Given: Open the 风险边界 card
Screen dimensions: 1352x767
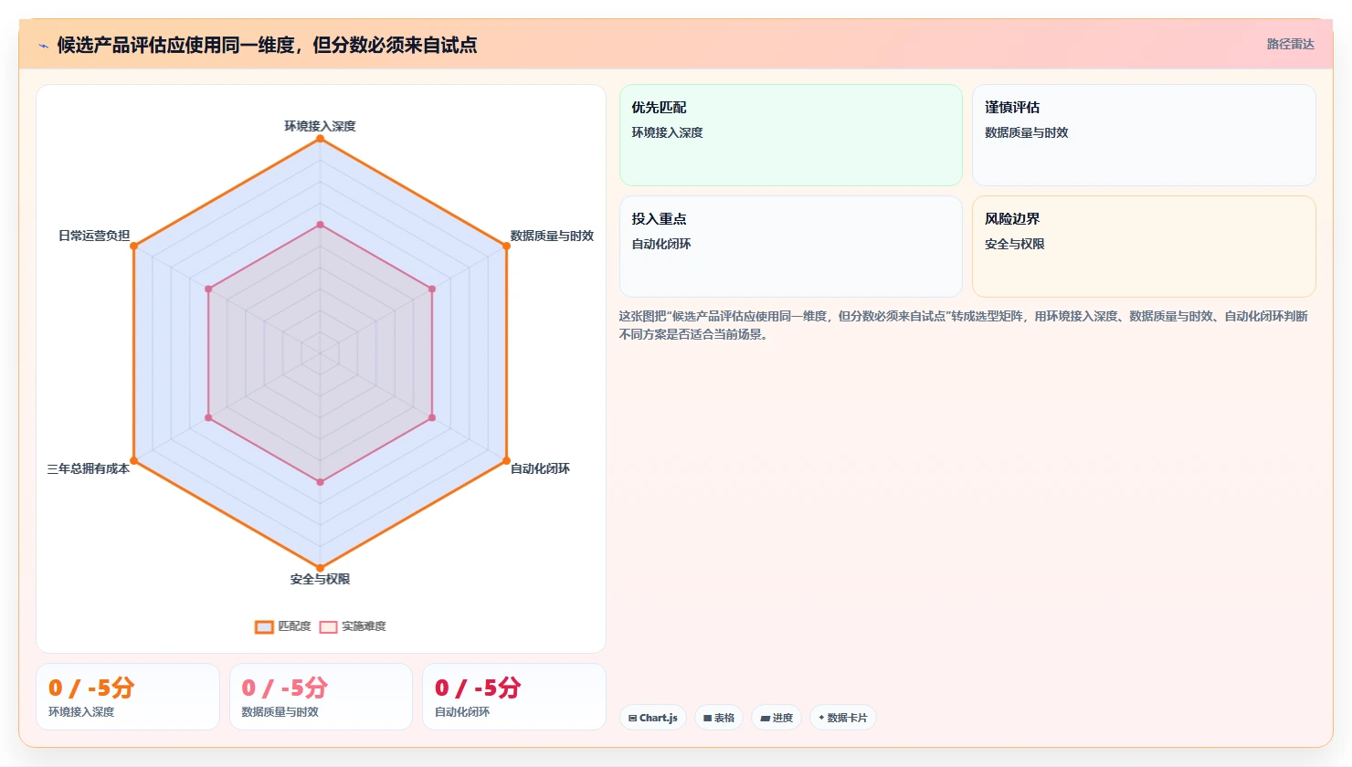Looking at the screenshot, I should tap(1144, 247).
